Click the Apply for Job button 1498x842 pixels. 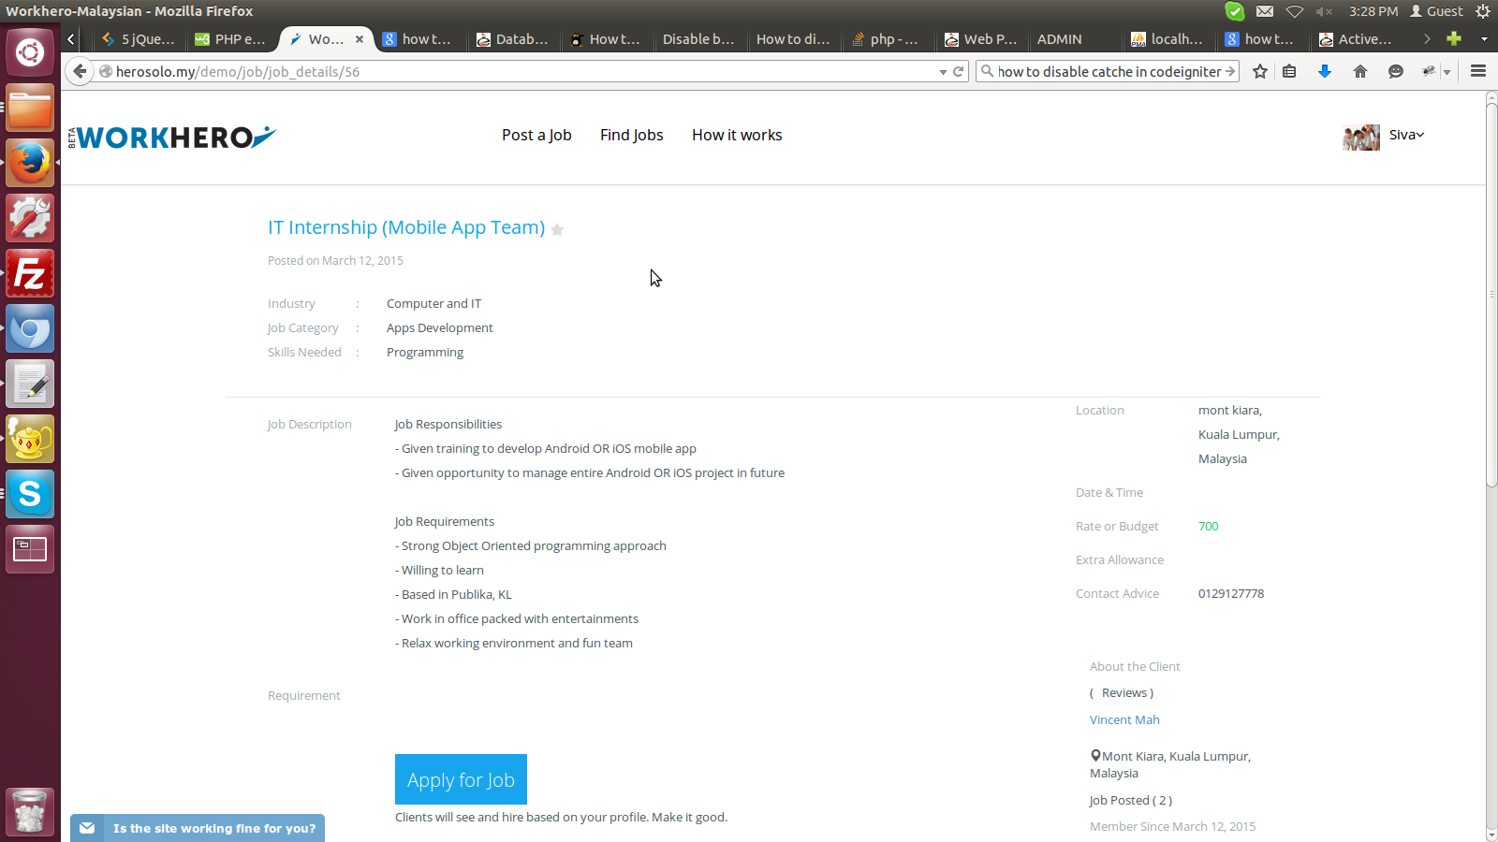(x=461, y=779)
